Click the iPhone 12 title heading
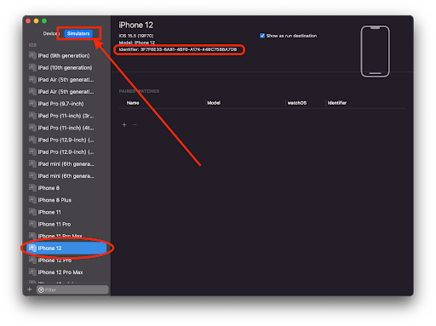 136,25
